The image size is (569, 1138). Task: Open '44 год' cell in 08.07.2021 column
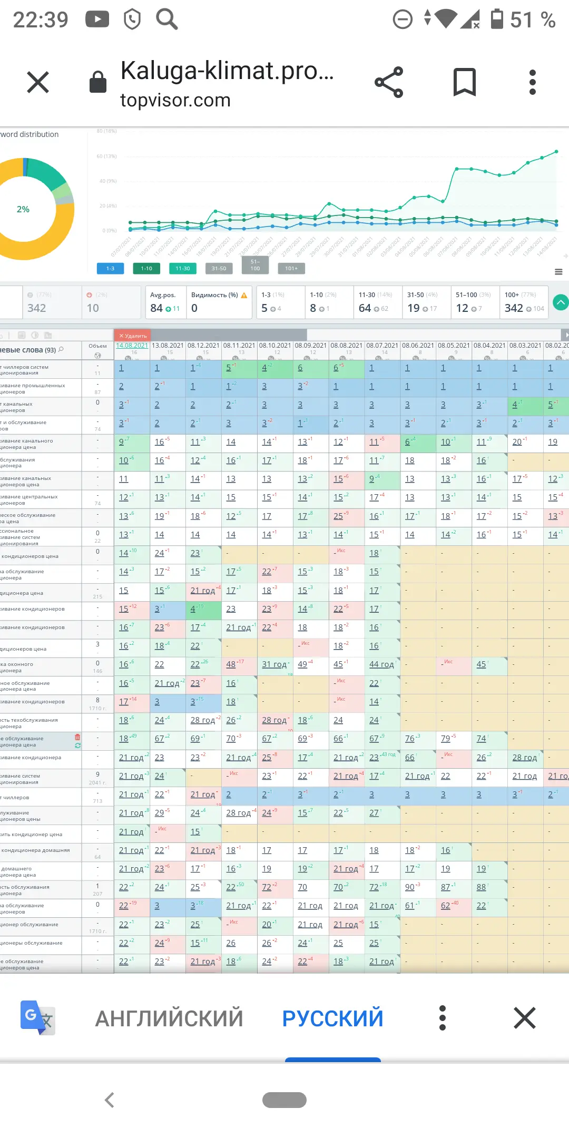(381, 664)
